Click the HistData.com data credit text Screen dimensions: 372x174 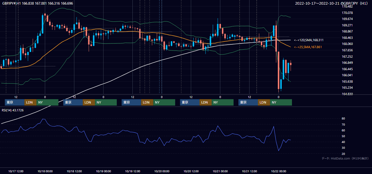tap(345, 158)
